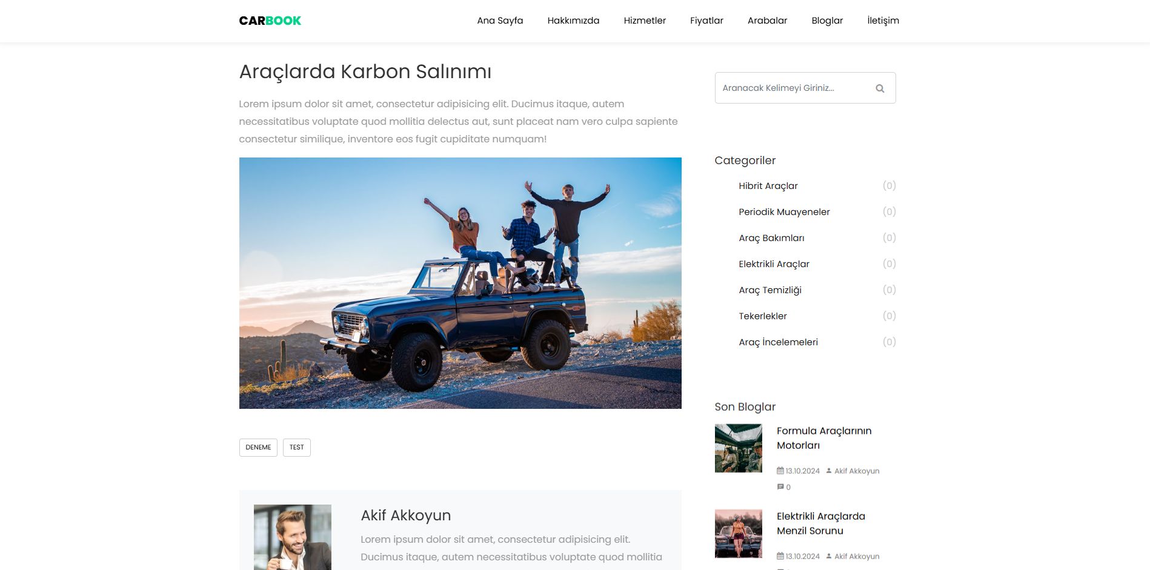The image size is (1150, 570).
Task: Click the calendar icon on Formula Araçlarının post
Action: click(780, 471)
